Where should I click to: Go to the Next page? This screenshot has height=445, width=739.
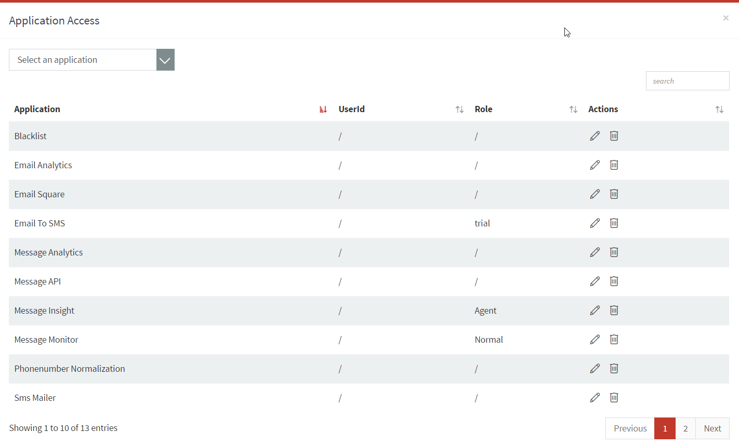(712, 428)
